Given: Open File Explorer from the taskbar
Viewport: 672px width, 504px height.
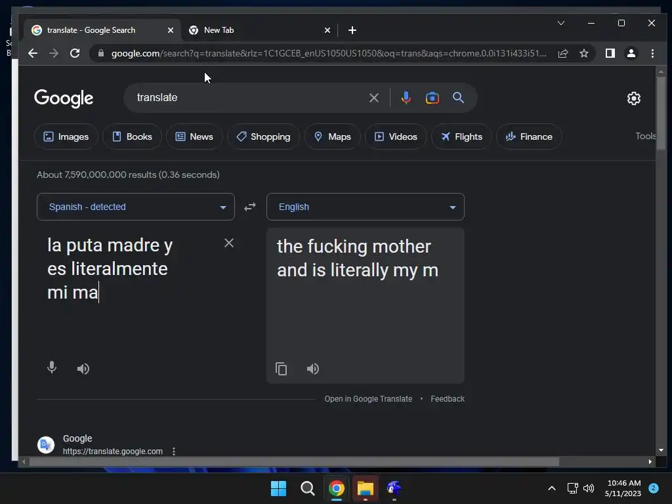Looking at the screenshot, I should [365, 488].
